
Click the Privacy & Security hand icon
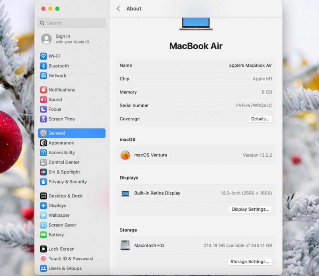[x=43, y=182]
